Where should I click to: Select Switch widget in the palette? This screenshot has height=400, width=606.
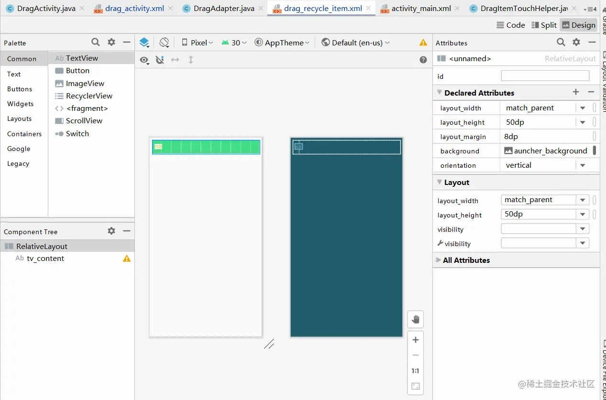91,133
